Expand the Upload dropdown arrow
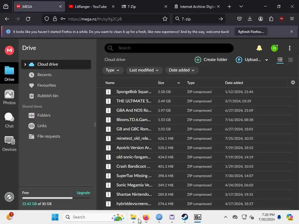The width and height of the screenshot is (299, 224). 266,60
